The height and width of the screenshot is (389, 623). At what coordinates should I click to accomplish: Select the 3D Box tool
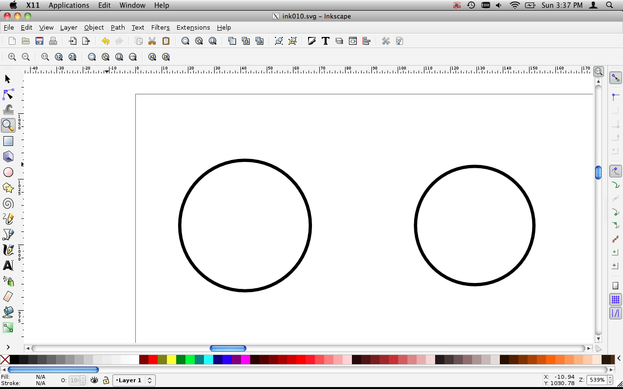(8, 157)
